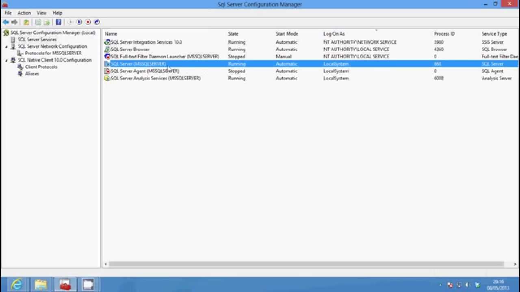Image resolution: width=520 pixels, height=292 pixels.
Task: Click the Export List toolbar icon
Action: (47, 22)
